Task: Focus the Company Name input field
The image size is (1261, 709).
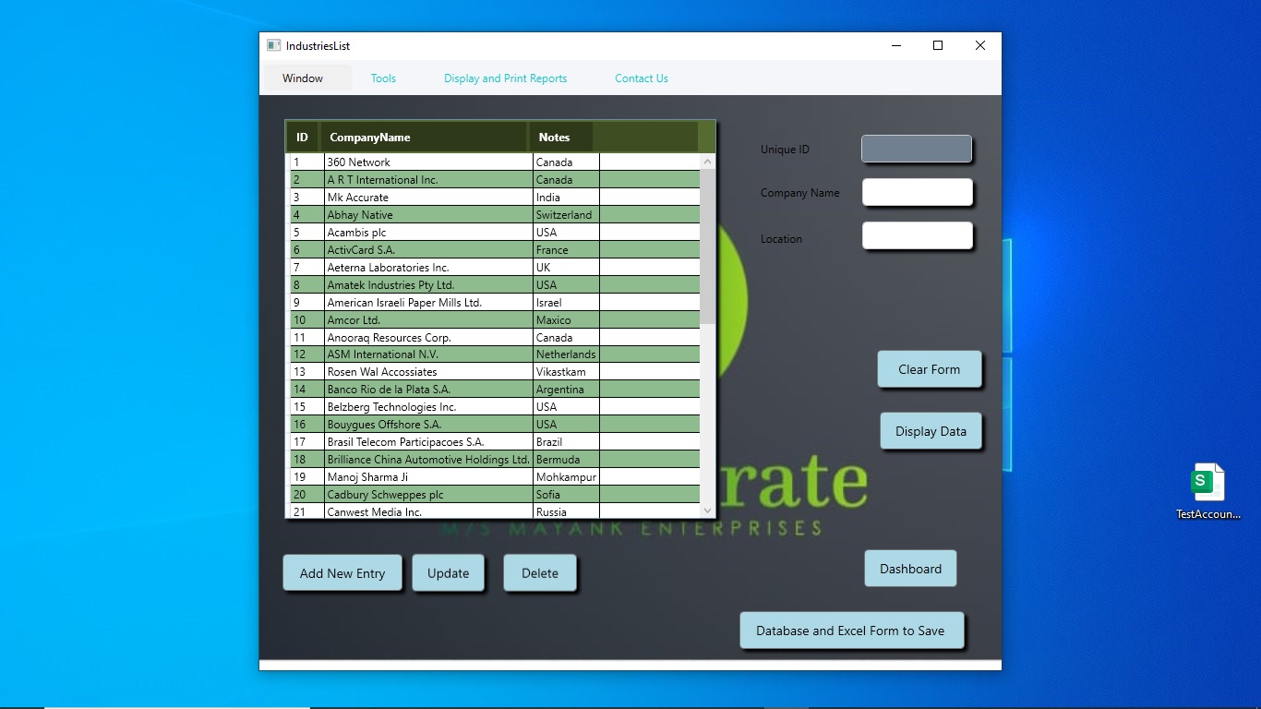Action: tap(917, 192)
